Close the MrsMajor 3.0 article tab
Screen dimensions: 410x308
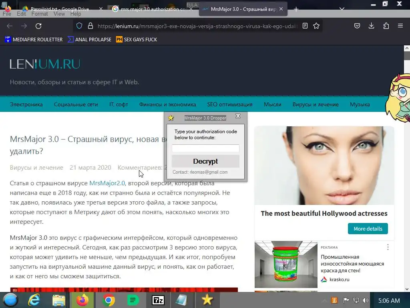(x=281, y=9)
